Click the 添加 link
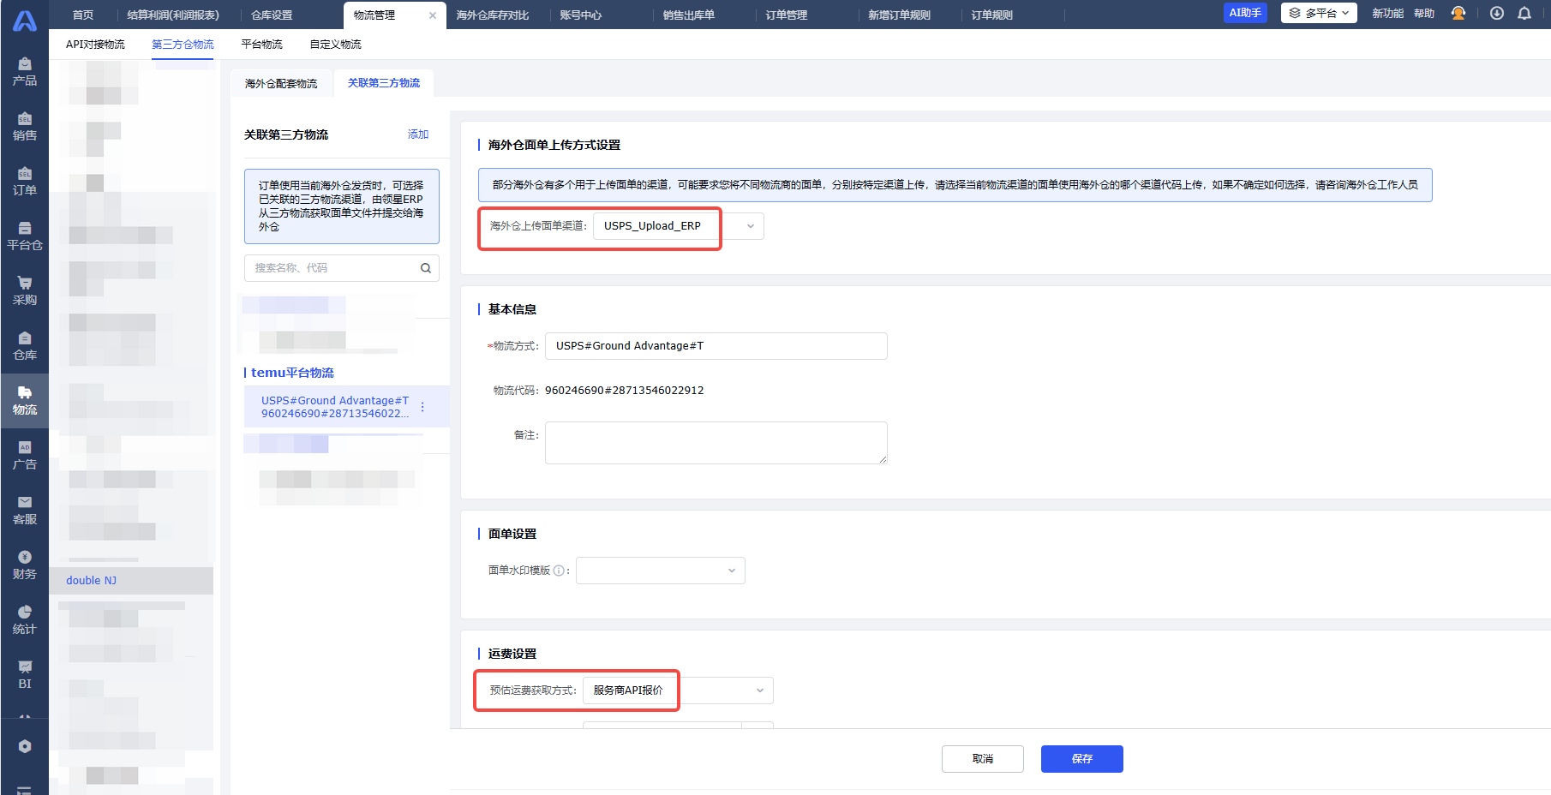This screenshot has height=795, width=1551. pos(418,134)
